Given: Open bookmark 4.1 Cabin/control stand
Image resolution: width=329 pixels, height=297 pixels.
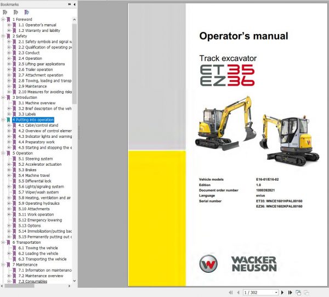Looking at the screenshot, I should (x=38, y=125).
